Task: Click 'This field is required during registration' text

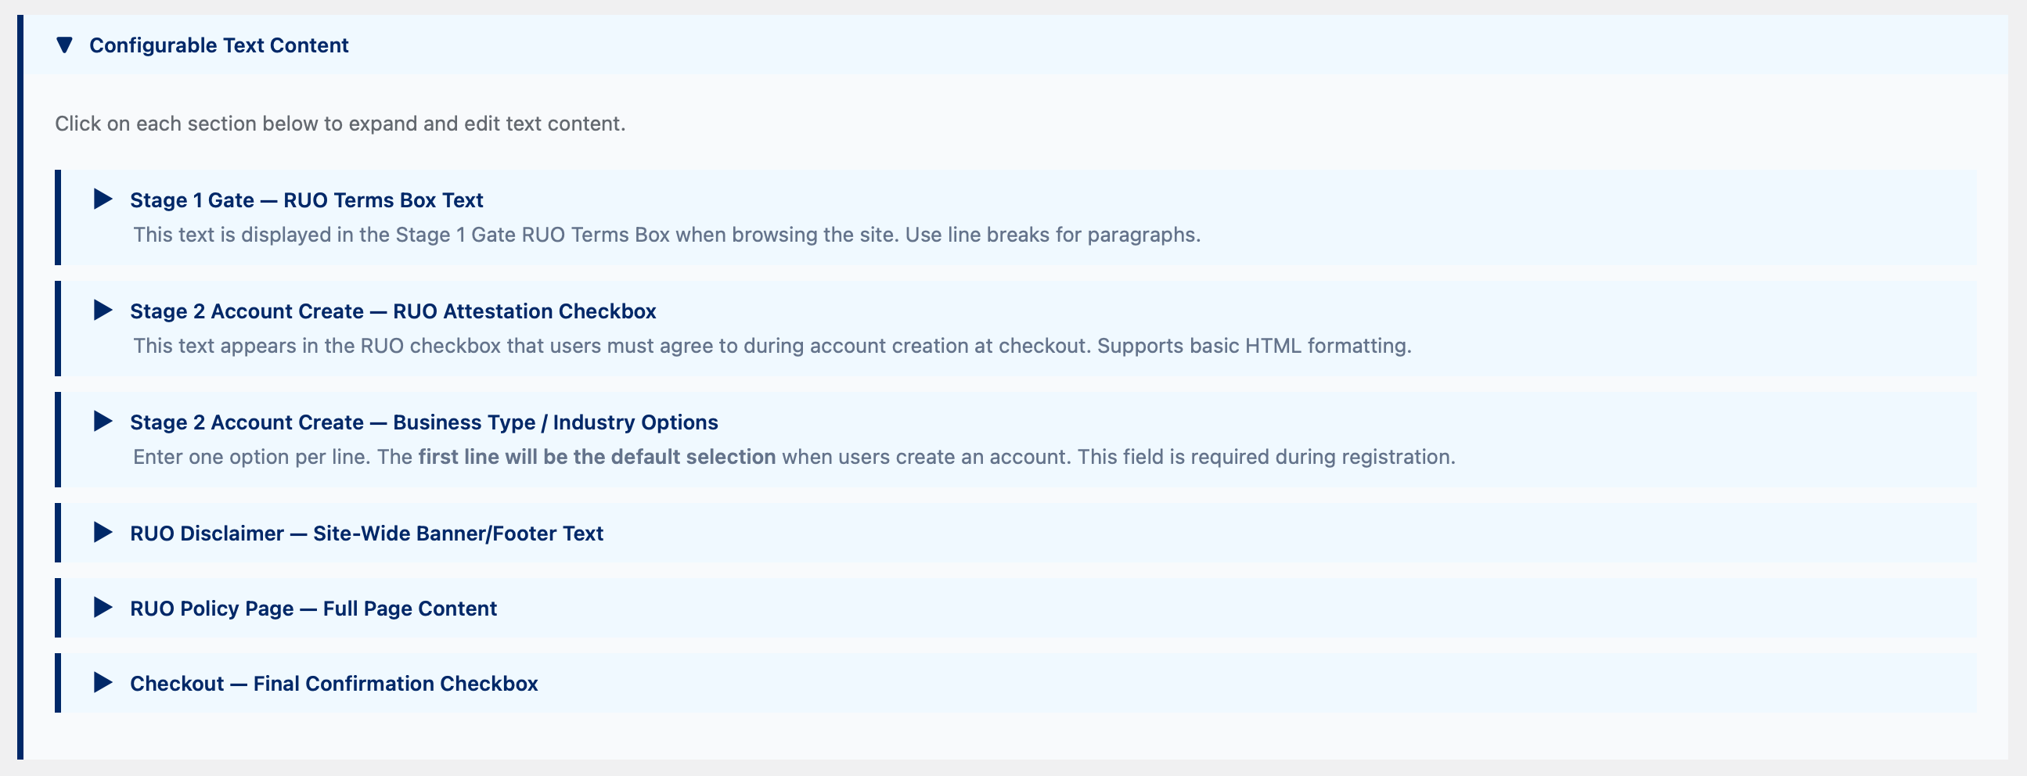Action: coord(1266,457)
